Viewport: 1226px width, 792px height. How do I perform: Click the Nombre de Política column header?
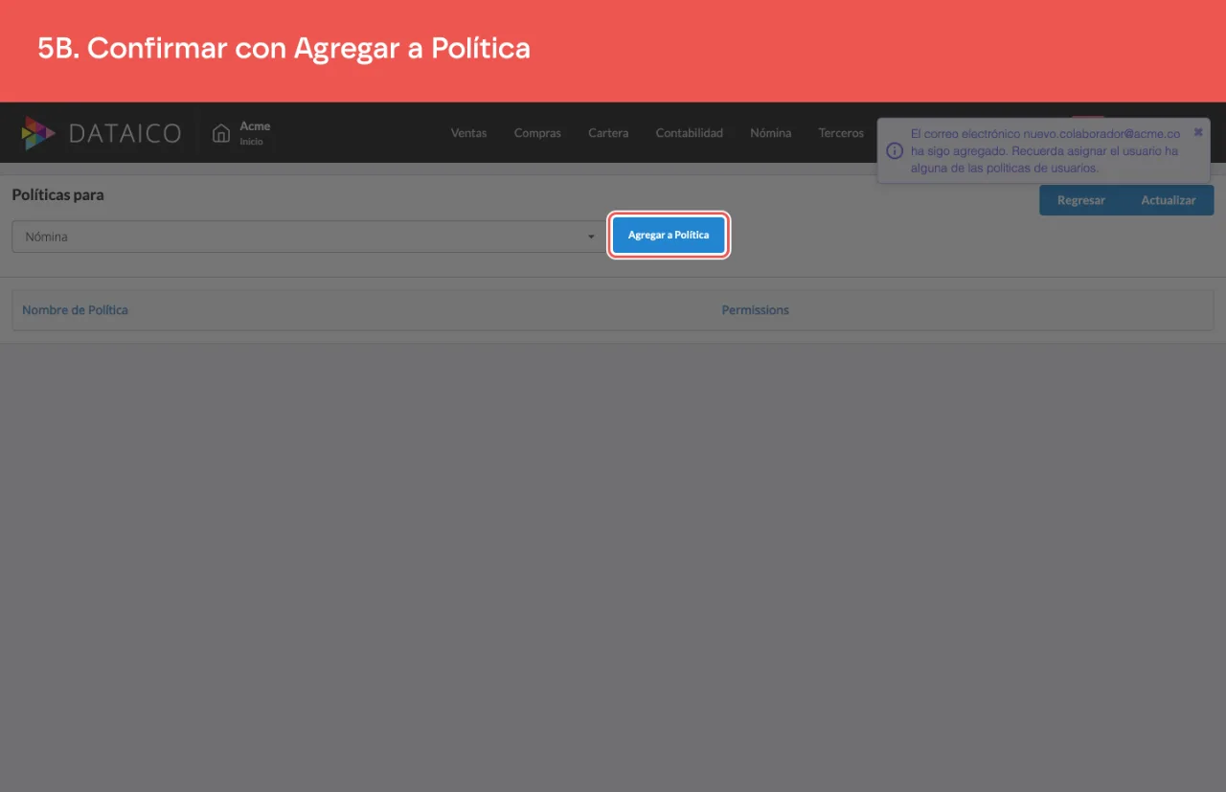[75, 310]
